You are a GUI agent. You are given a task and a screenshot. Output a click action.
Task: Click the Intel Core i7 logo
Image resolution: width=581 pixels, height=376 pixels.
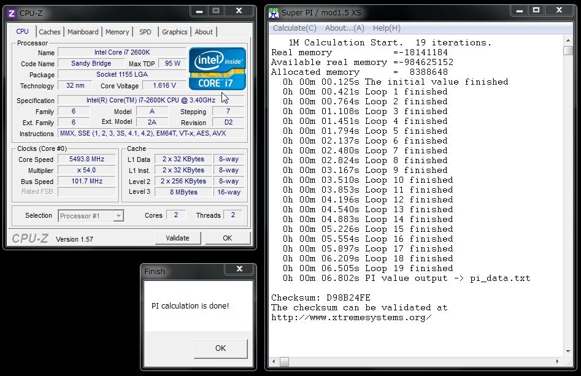(217, 69)
